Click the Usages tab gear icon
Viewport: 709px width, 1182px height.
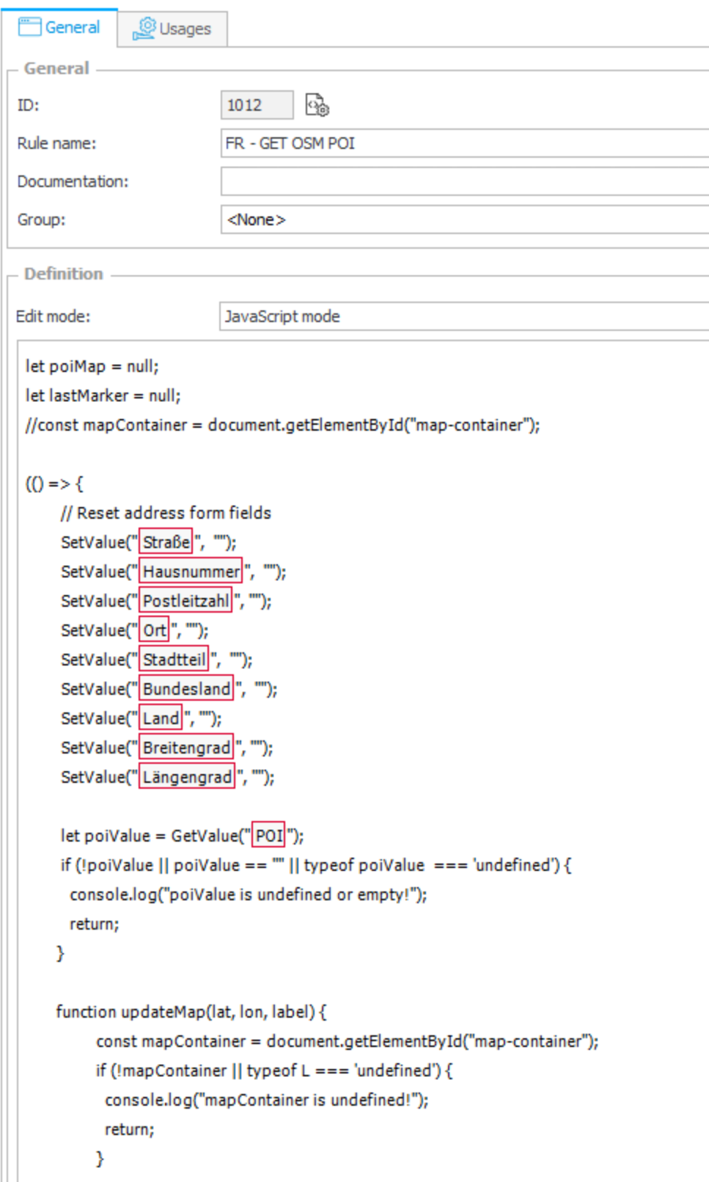144,28
